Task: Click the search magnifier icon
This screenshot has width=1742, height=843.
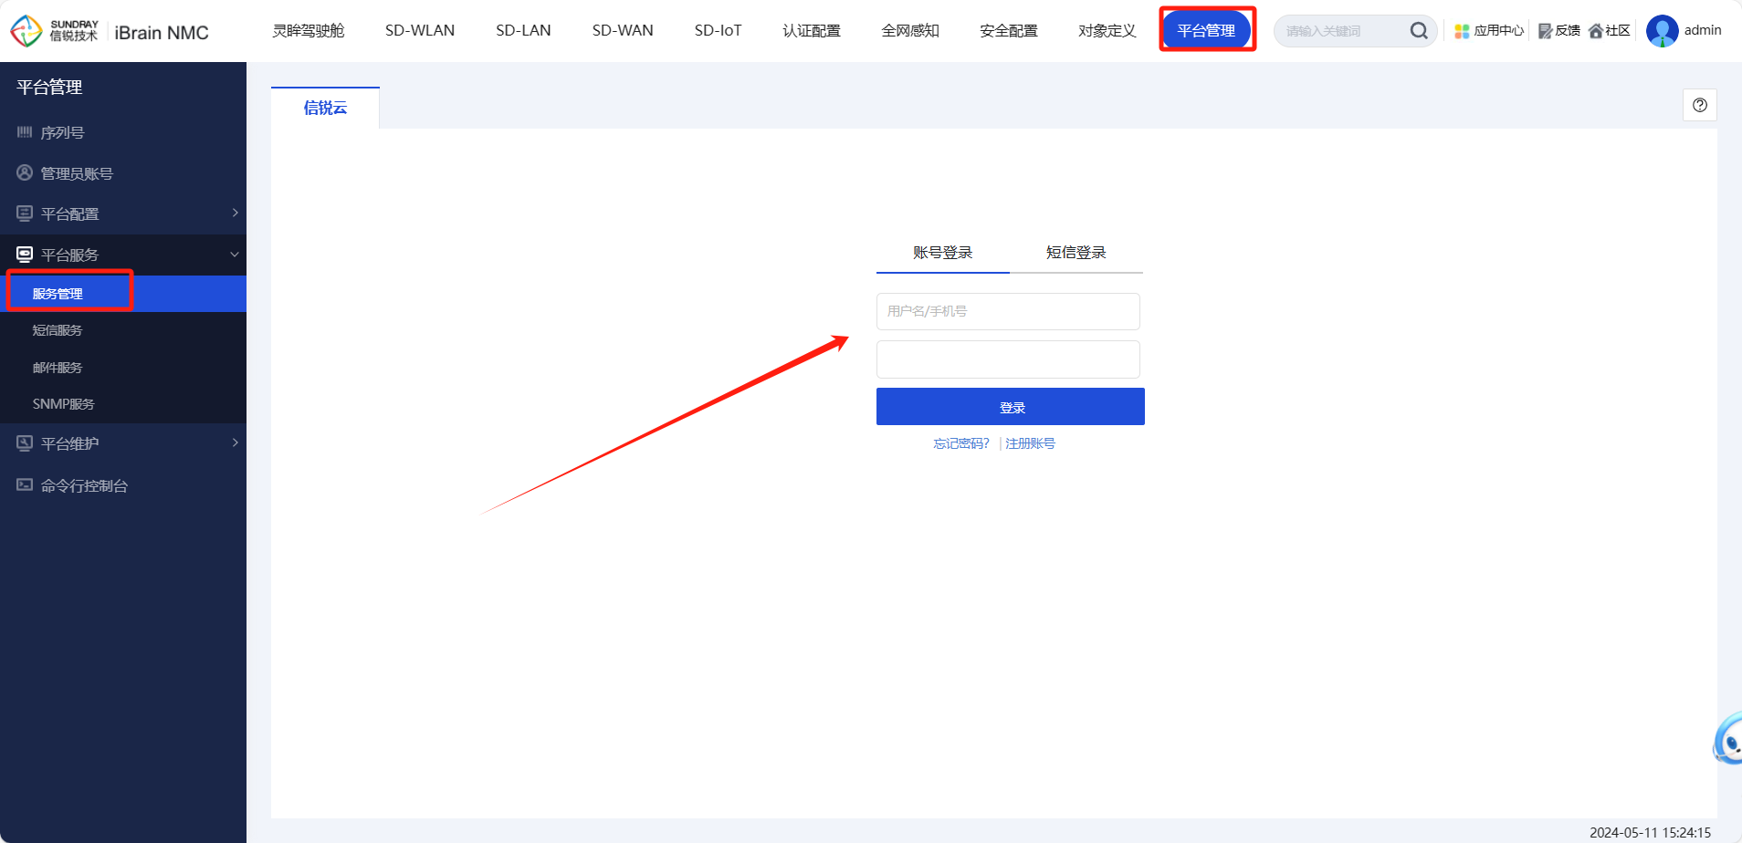Action: tap(1418, 31)
